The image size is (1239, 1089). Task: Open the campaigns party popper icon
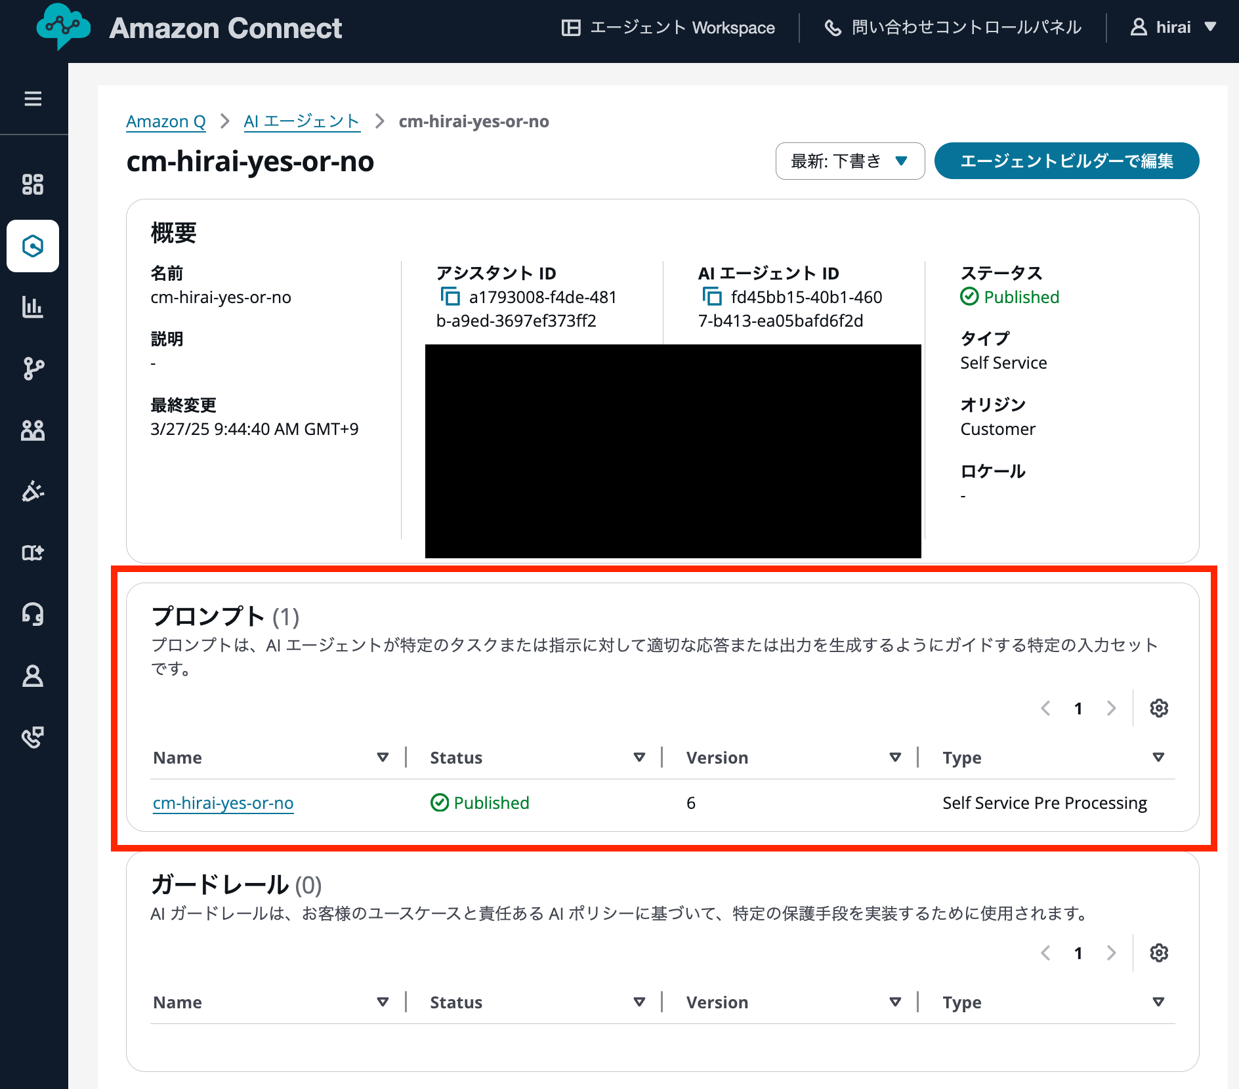pyautogui.click(x=33, y=491)
